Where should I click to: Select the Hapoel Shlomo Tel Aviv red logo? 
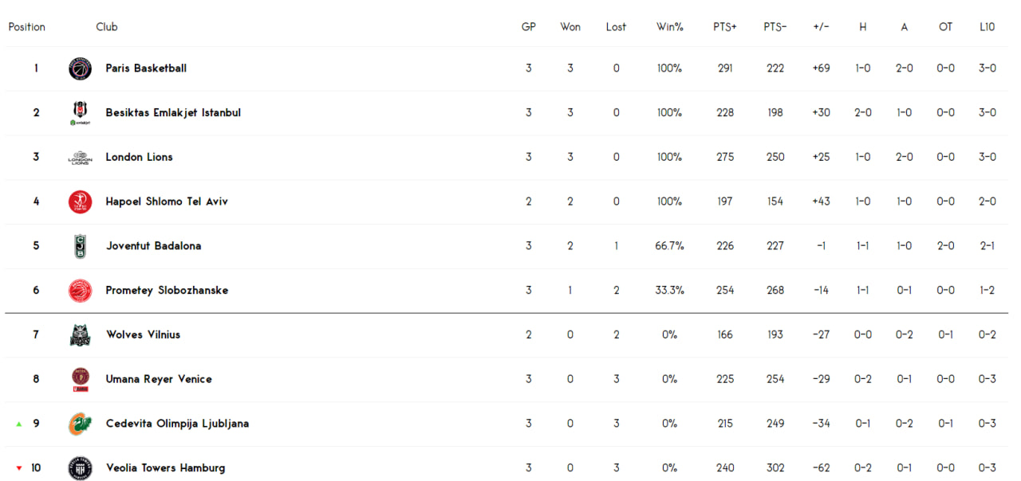coord(80,201)
